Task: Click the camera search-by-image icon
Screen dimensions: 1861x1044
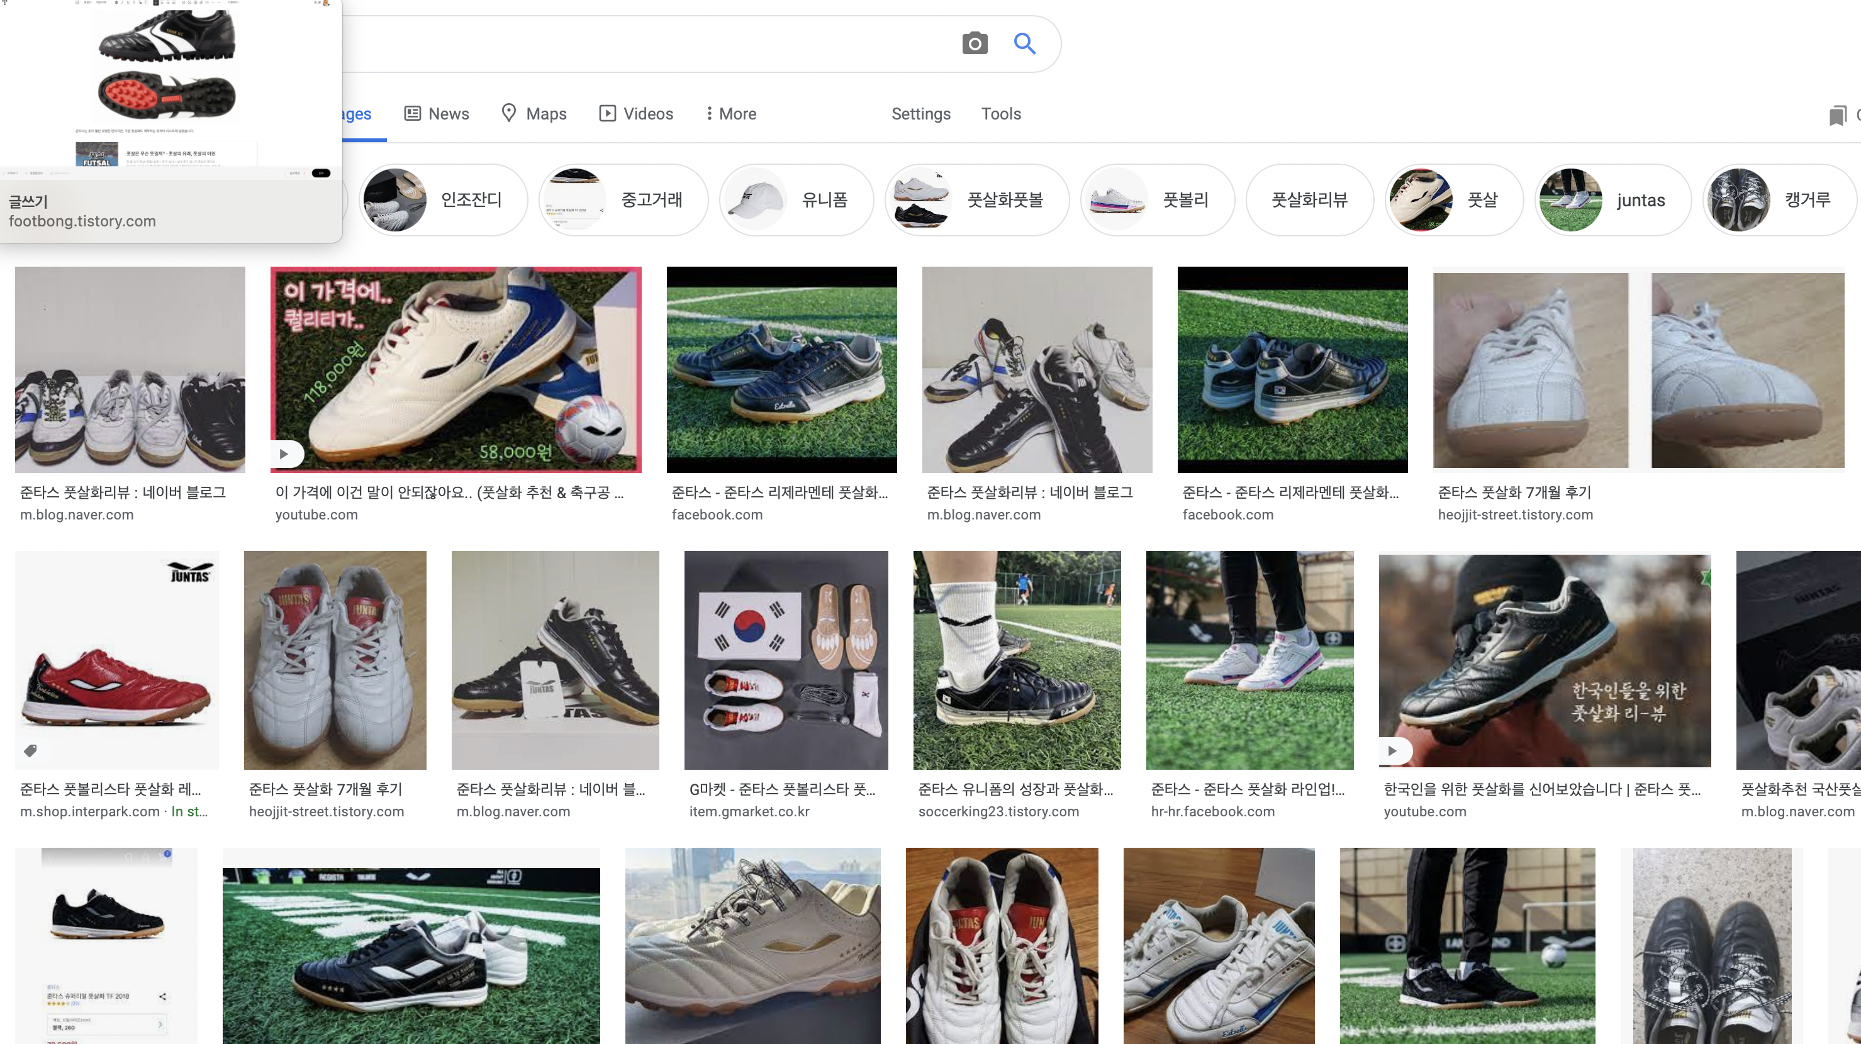Action: click(x=975, y=43)
